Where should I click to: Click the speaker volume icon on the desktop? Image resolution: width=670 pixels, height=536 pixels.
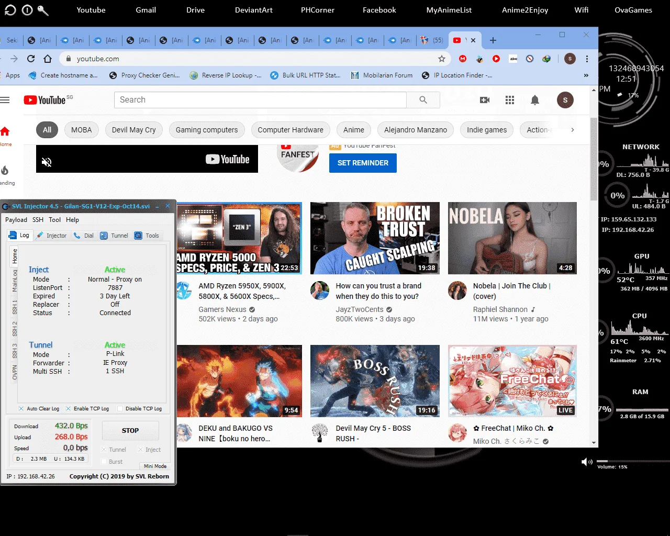[x=587, y=462]
